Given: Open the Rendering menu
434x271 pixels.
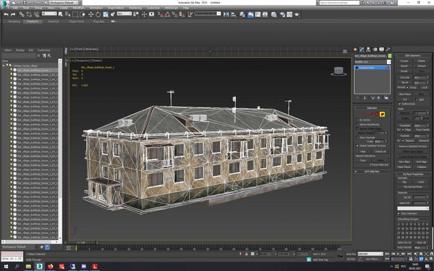Looking at the screenshot, I should click(135, 8).
